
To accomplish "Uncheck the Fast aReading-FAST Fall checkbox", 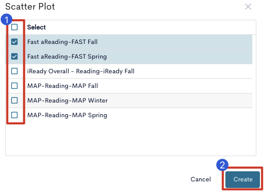I will click(x=14, y=42).
